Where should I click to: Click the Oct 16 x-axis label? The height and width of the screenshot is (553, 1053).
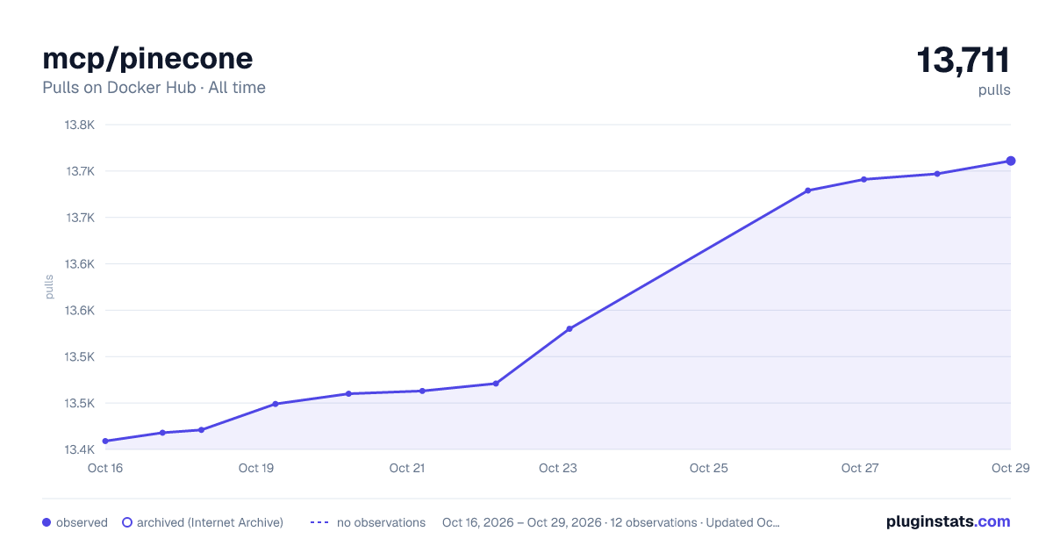pyautogui.click(x=105, y=468)
